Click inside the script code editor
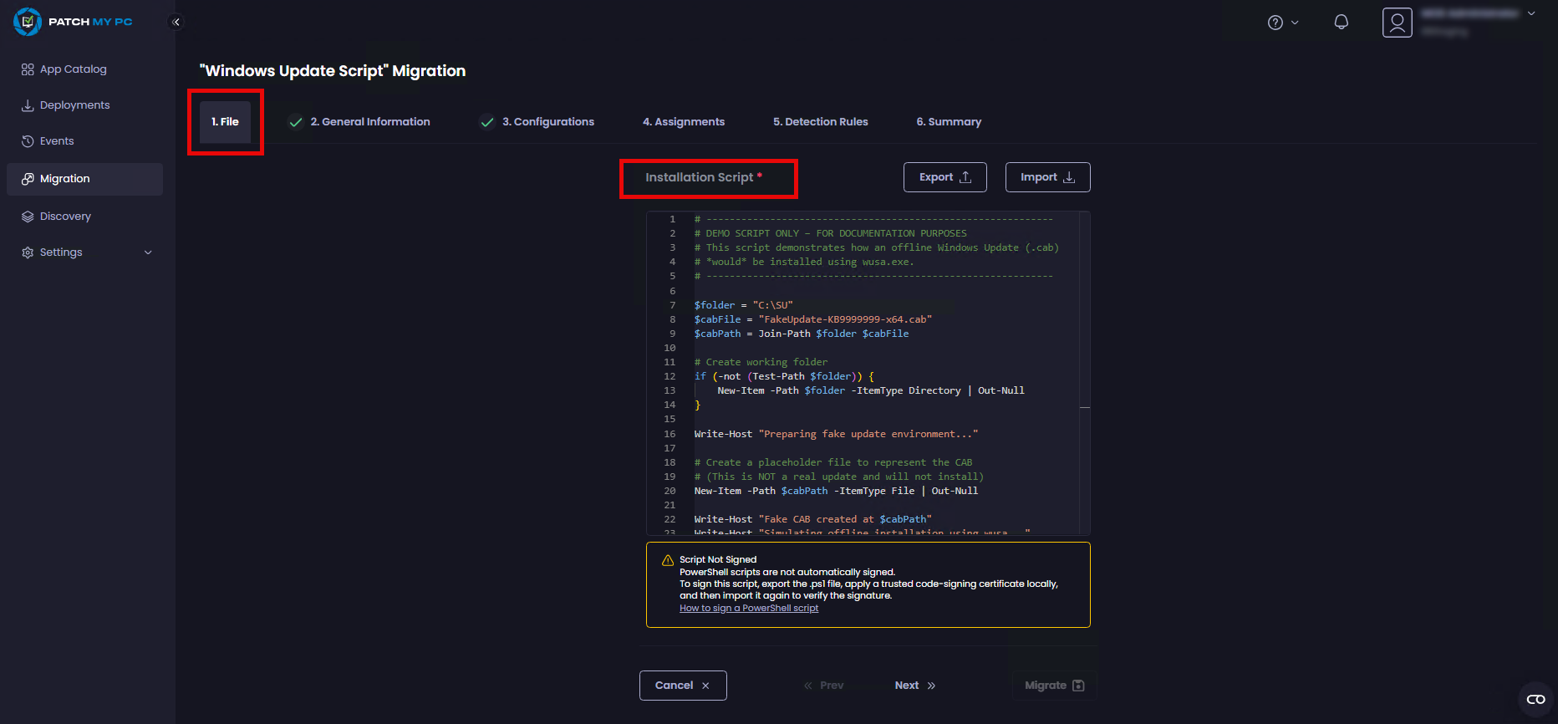1558x724 pixels. coord(868,373)
